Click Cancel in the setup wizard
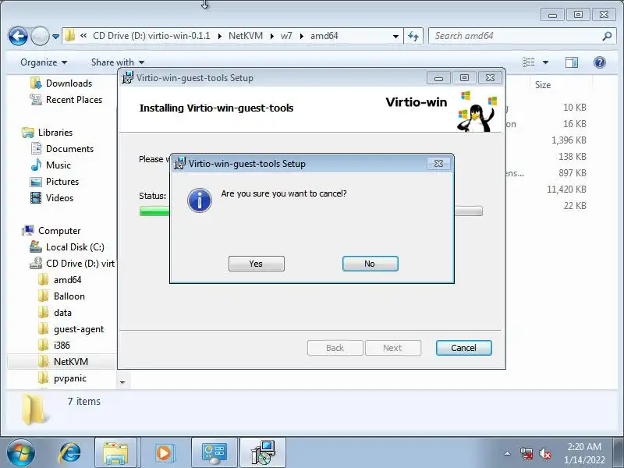The height and width of the screenshot is (468, 624). pos(463,348)
